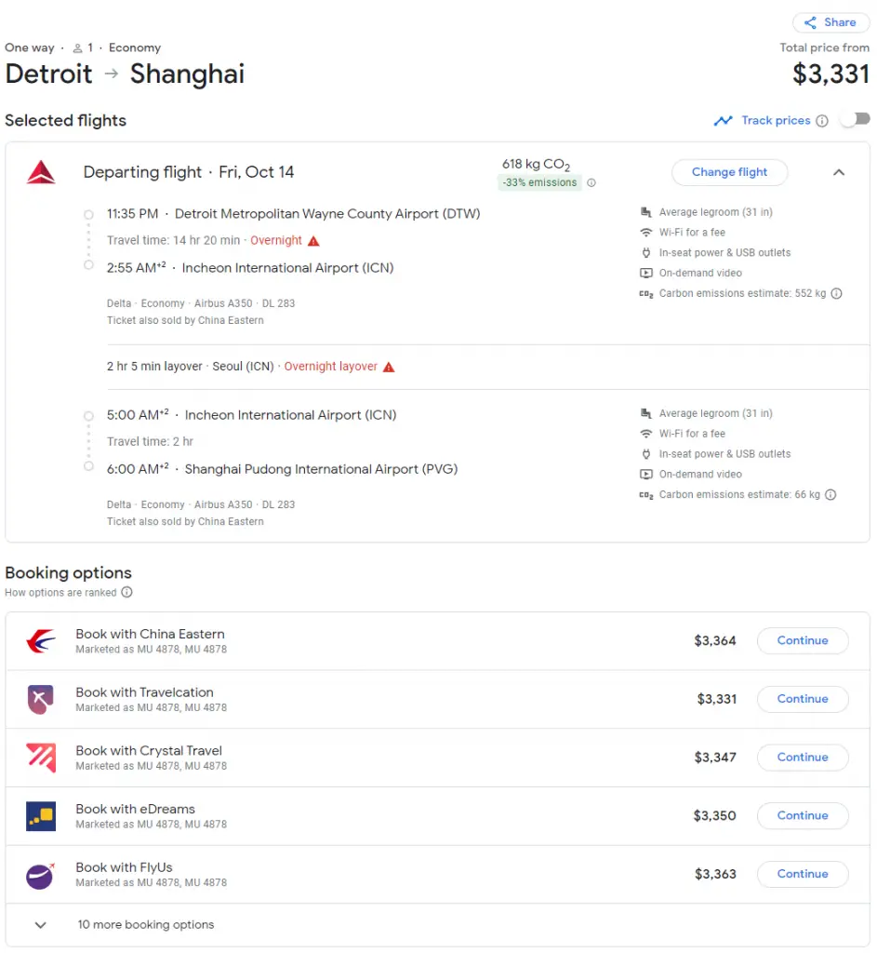This screenshot has width=877, height=953.
Task: Click the Change flight button
Action: [x=729, y=172]
